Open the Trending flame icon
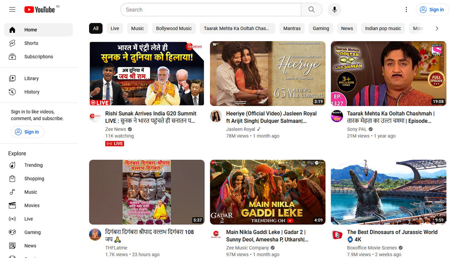This screenshot has width=454, height=258. (12, 165)
